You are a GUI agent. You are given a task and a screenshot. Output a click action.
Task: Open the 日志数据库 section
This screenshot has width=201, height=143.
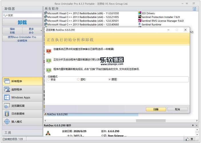coord(22,114)
